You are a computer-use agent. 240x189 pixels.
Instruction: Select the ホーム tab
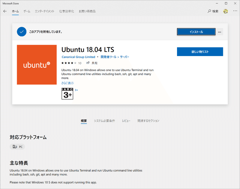(15, 11)
